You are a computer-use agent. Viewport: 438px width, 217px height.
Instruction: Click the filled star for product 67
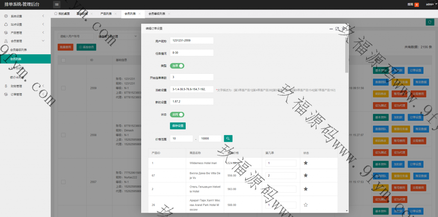click(x=305, y=176)
